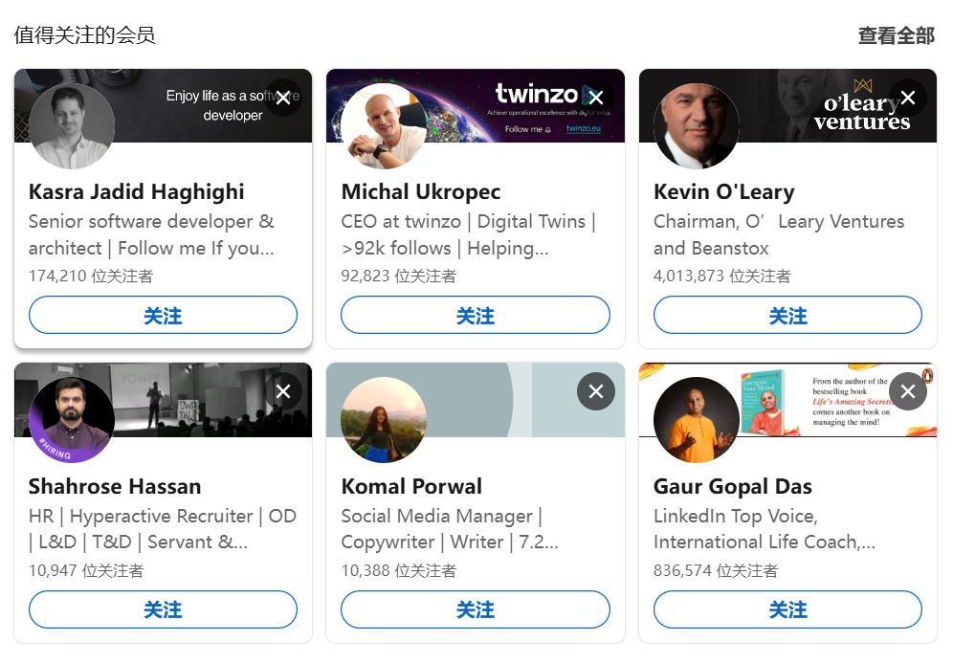Follow Michal Ukropec using 关注 button
Viewport: 953px width, 664px height.
(476, 315)
